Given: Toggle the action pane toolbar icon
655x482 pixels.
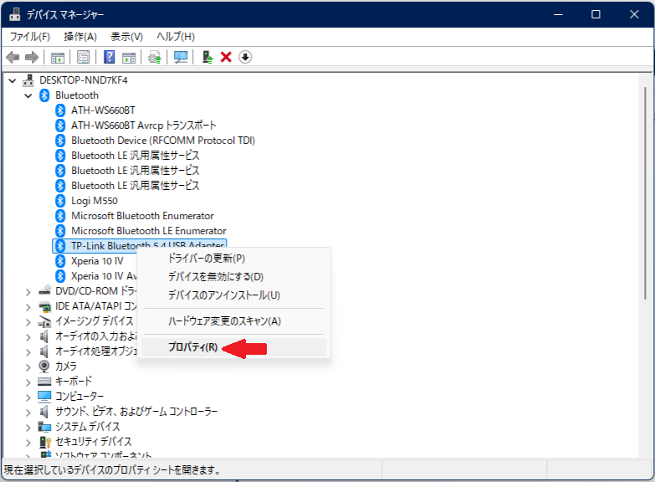Looking at the screenshot, I should click(x=129, y=57).
